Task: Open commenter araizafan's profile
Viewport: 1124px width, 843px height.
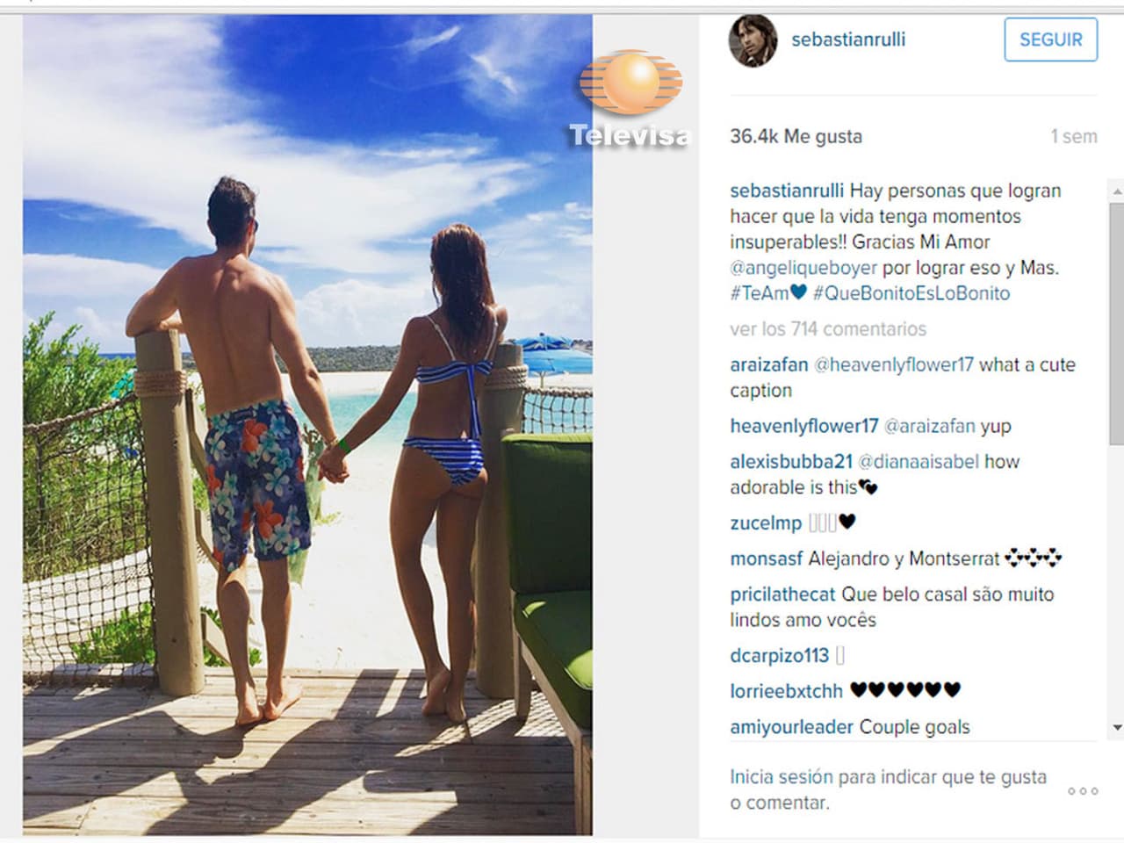Action: 769,364
